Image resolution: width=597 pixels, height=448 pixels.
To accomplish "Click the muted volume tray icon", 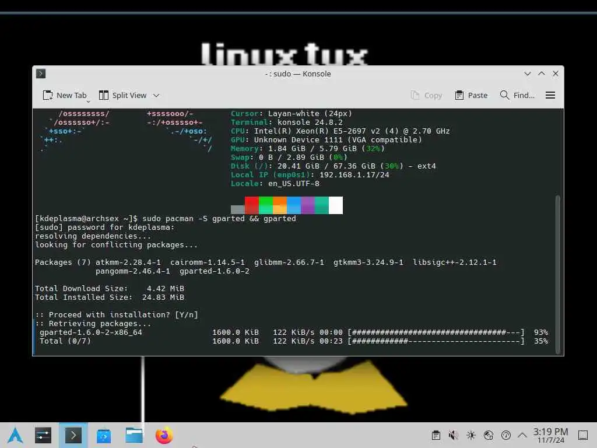I will (x=453, y=435).
